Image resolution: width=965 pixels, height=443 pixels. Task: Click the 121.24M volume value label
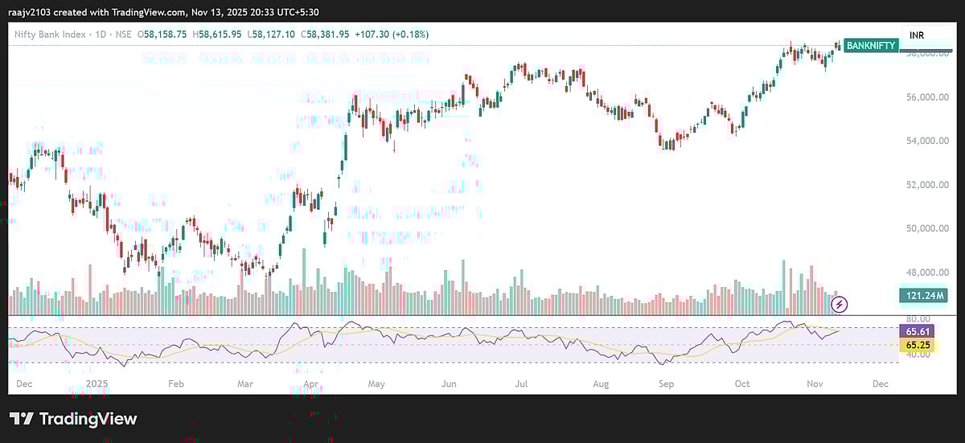(922, 296)
